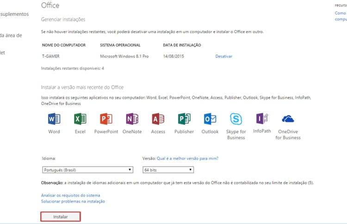The height and width of the screenshot is (224, 347).
Task: Open 'Qual é a melhor versão para mim?' link
Action: coord(187,158)
